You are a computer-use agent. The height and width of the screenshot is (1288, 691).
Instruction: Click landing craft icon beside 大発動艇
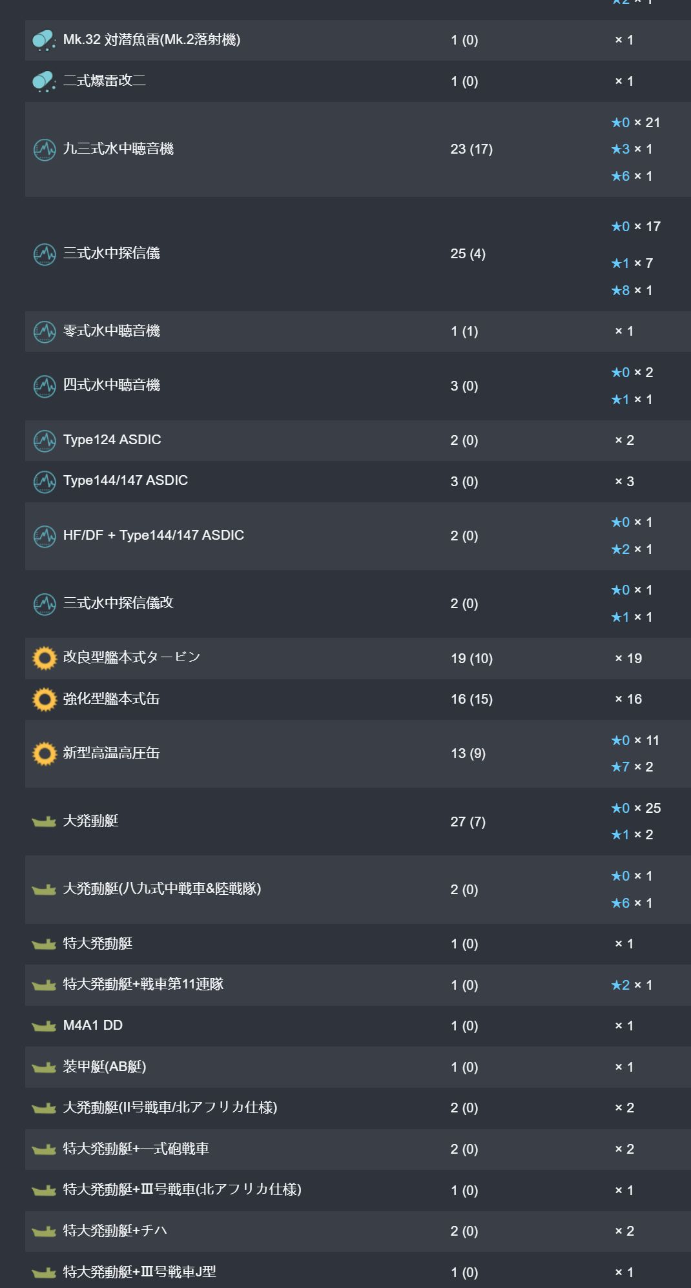coord(44,822)
